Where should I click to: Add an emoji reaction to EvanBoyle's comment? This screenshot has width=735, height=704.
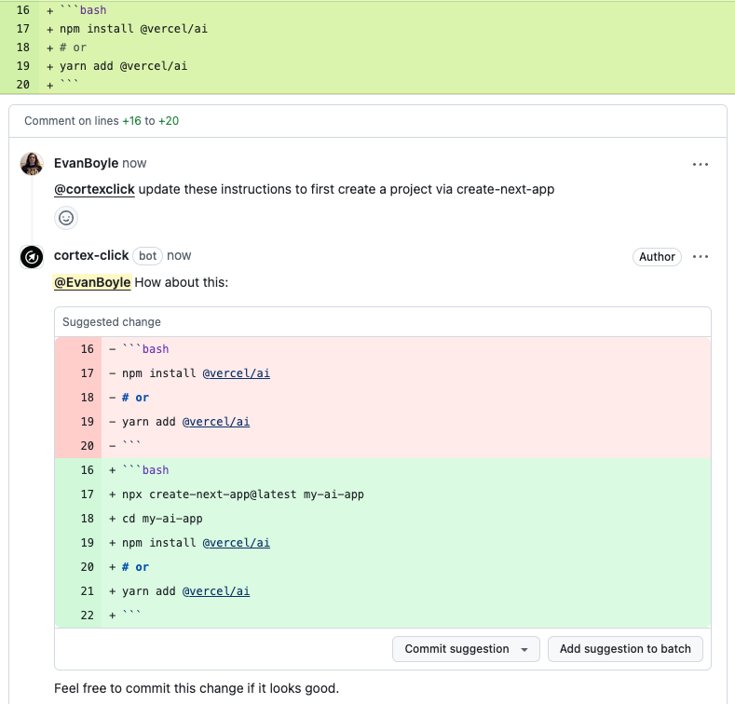66,218
